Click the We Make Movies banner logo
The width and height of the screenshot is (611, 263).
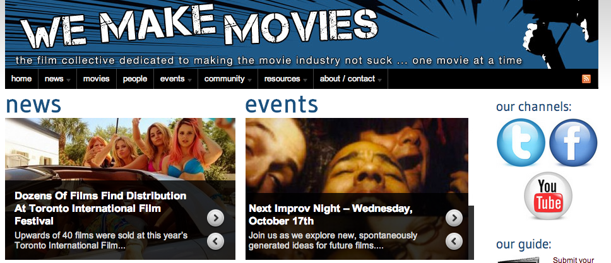tap(199, 26)
